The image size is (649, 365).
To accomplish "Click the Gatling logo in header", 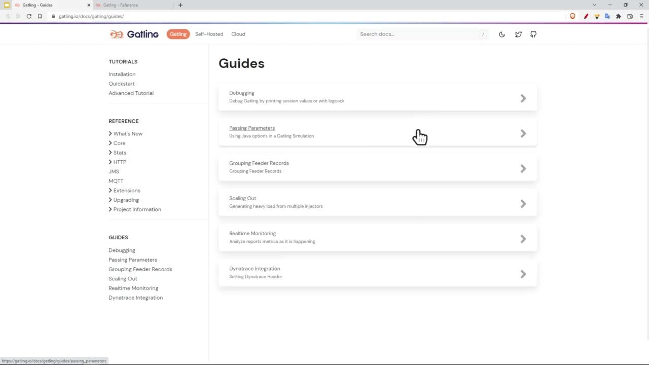I will [134, 34].
